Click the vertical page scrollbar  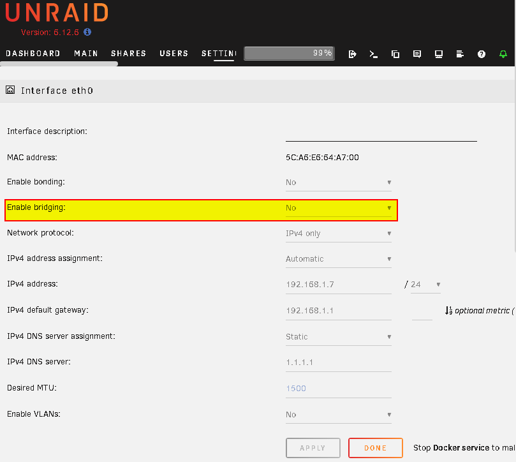(x=514, y=158)
